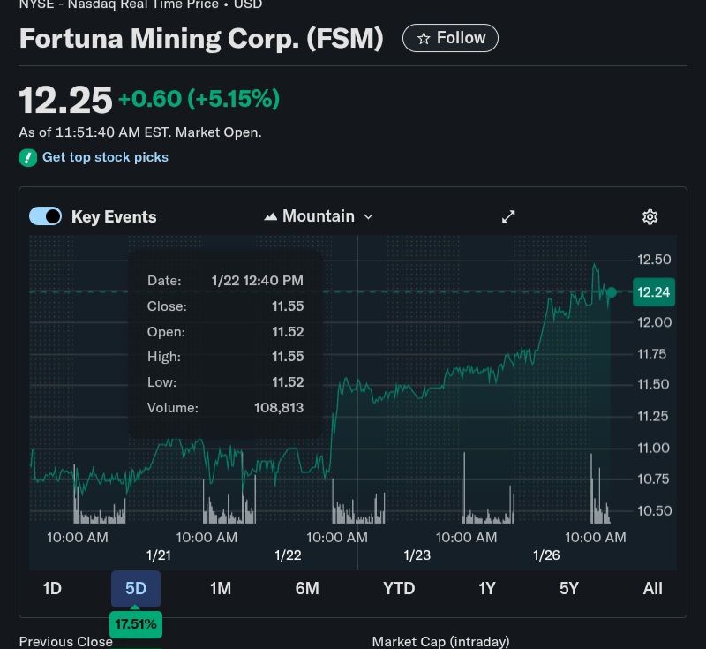Screen dimensions: 706x649
Task: Click the Fortuna Mining Corp. (FSM) title
Action: (201, 38)
